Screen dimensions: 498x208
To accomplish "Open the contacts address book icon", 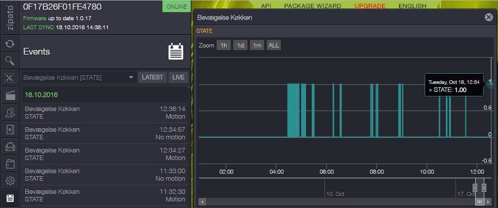I will (x=10, y=129).
